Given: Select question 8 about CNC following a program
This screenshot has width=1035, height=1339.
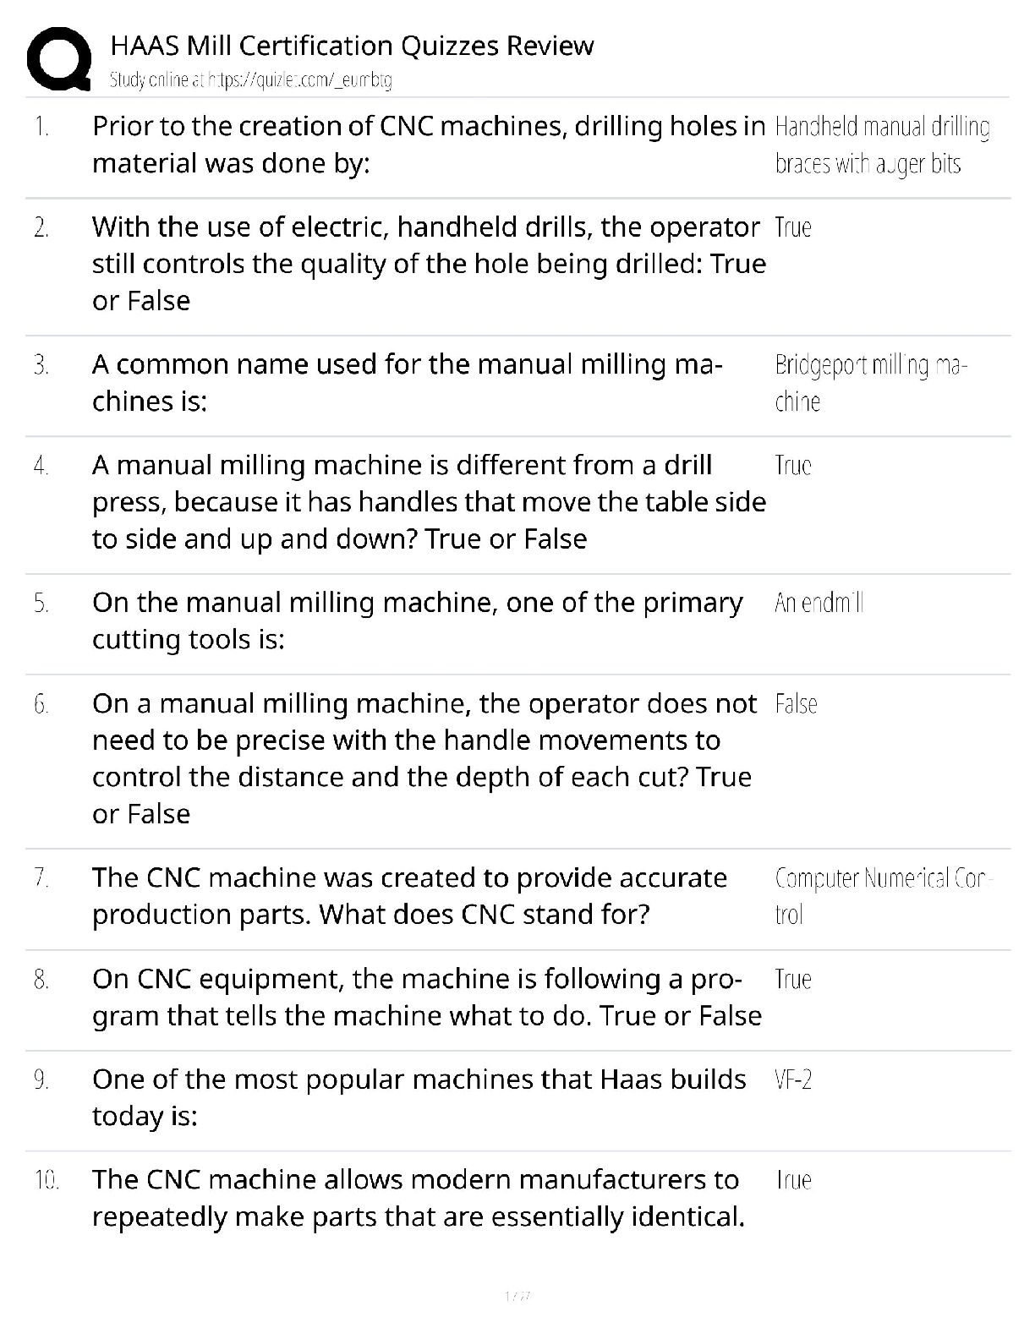Looking at the screenshot, I should tap(426, 997).
